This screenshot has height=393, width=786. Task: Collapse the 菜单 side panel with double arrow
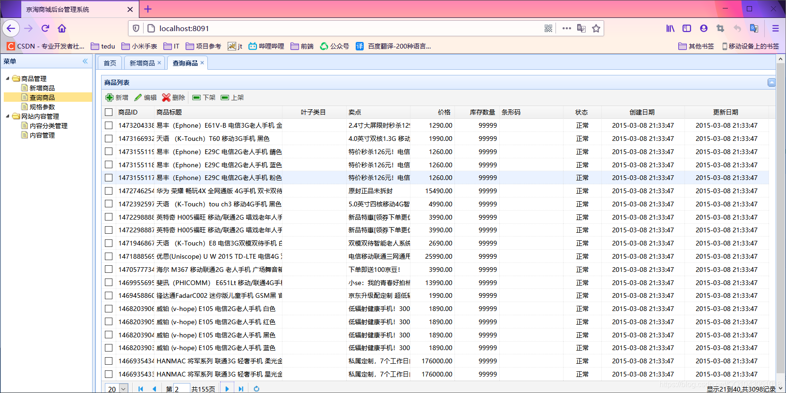pos(85,61)
